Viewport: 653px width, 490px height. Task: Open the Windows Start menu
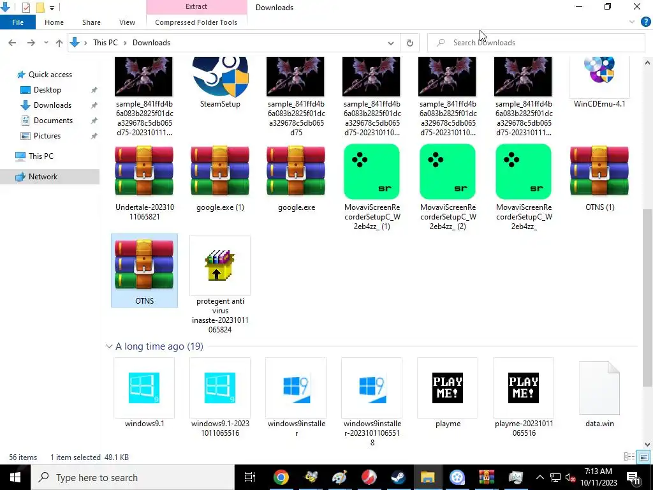pyautogui.click(x=15, y=477)
